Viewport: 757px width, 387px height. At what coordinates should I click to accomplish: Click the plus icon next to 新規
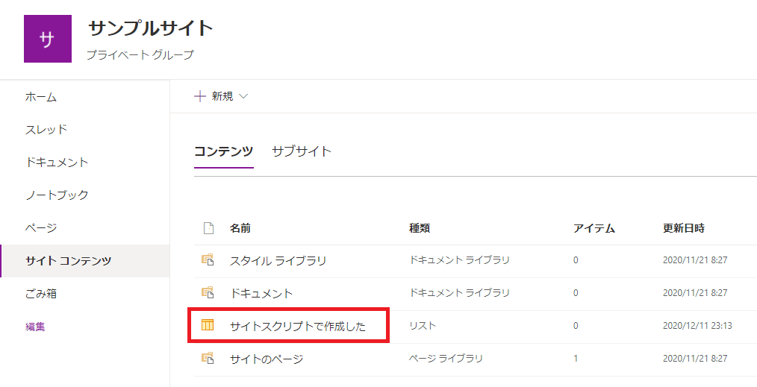(199, 96)
